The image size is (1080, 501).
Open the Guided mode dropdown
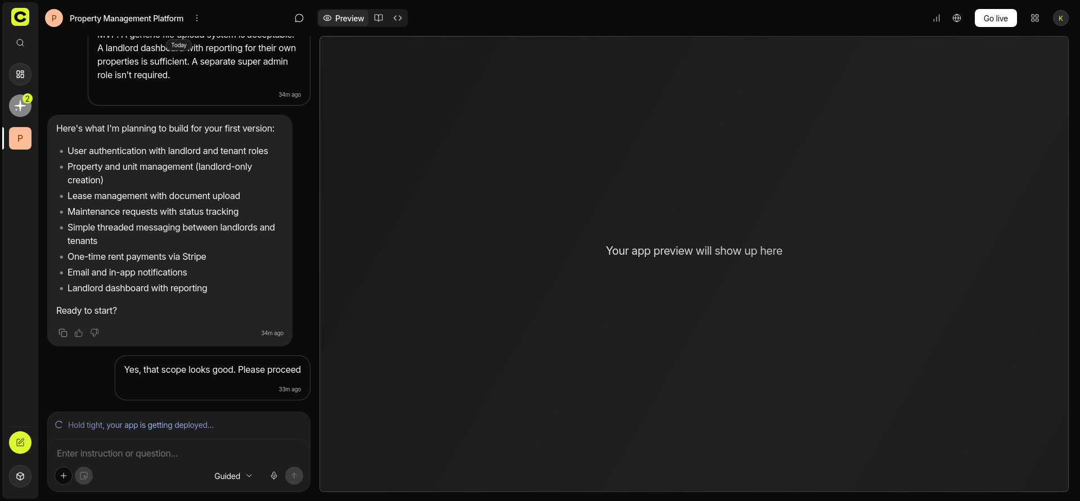point(233,476)
